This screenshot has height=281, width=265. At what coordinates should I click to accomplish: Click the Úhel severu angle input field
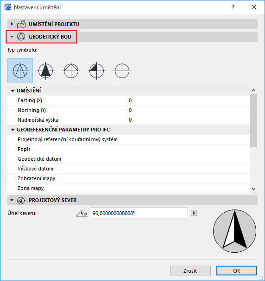click(139, 213)
